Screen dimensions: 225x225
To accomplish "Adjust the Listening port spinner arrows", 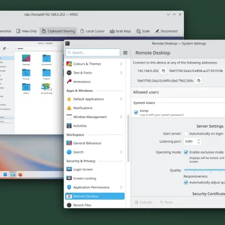I will tap(199, 141).
